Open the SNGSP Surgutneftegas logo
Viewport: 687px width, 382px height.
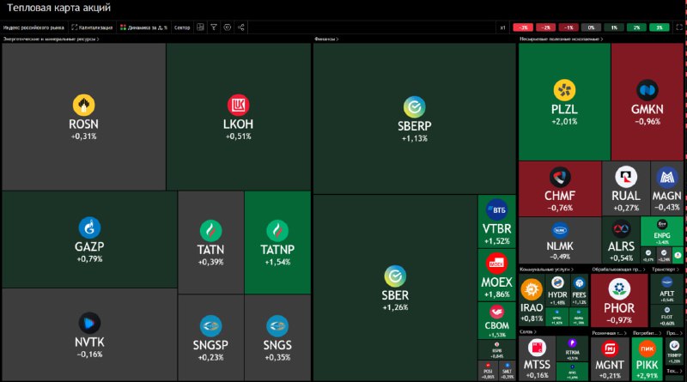(210, 326)
